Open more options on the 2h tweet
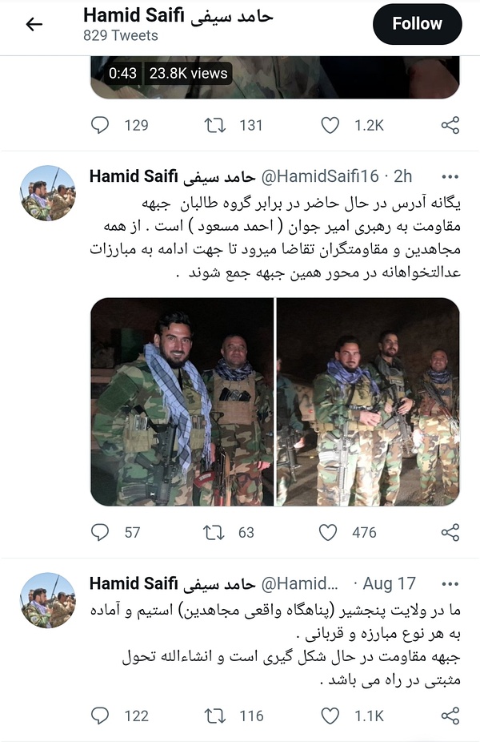 pos(450,177)
